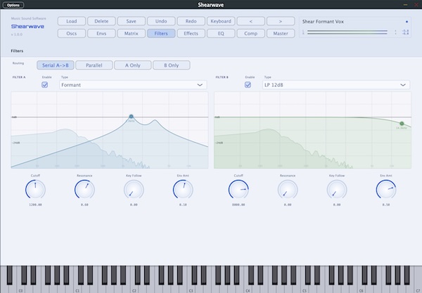This screenshot has height=293, width=422.
Task: Click Filter A Resonance knob
Action: pyautogui.click(x=84, y=190)
